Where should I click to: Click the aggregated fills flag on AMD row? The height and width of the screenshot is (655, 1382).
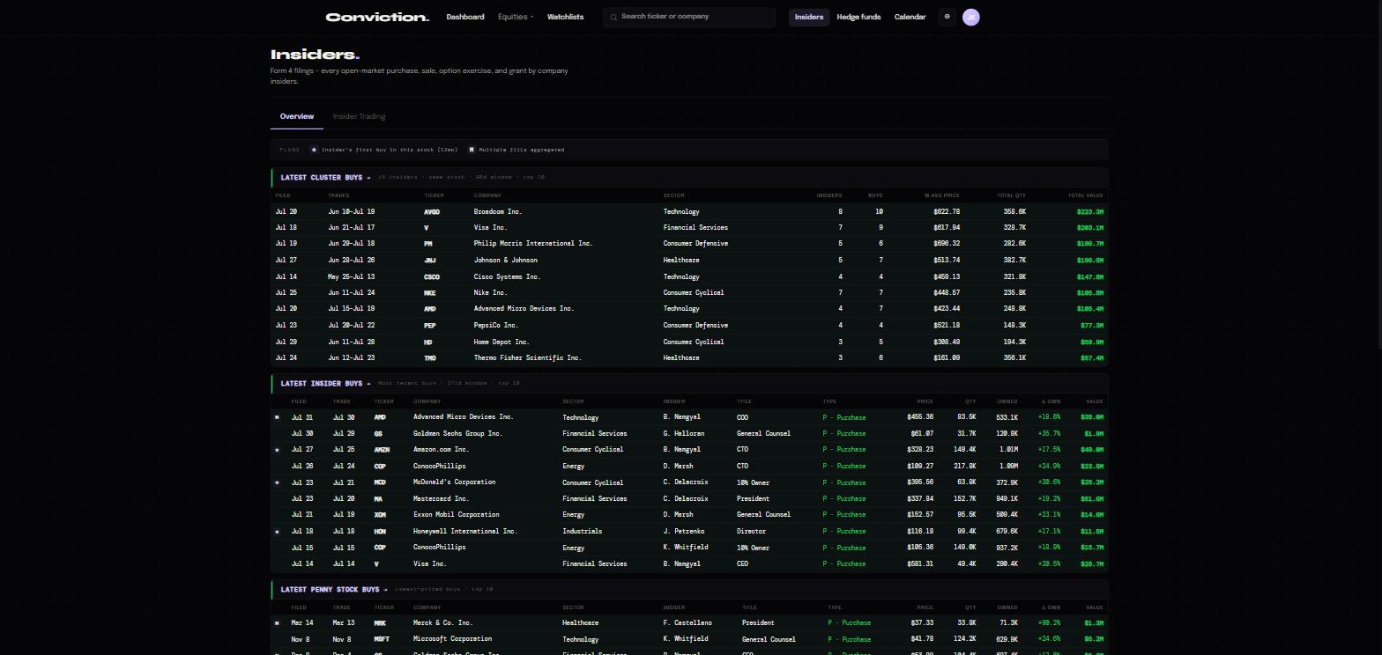(x=278, y=417)
